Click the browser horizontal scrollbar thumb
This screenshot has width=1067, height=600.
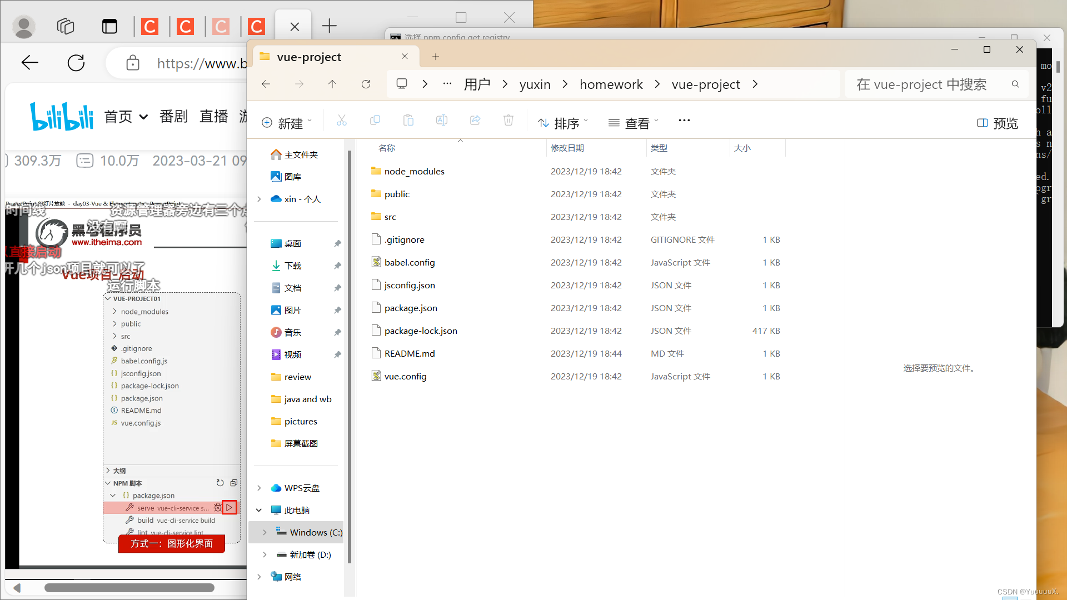click(x=129, y=588)
